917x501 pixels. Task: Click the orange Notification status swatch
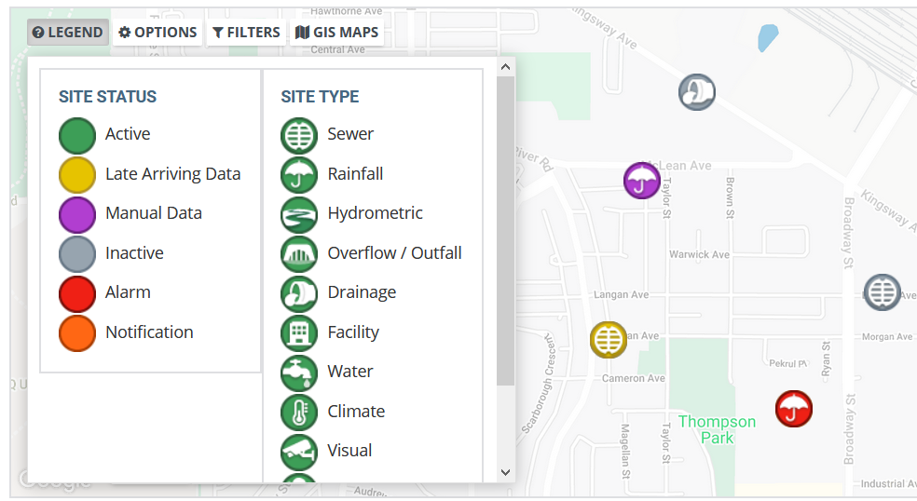coord(77,333)
